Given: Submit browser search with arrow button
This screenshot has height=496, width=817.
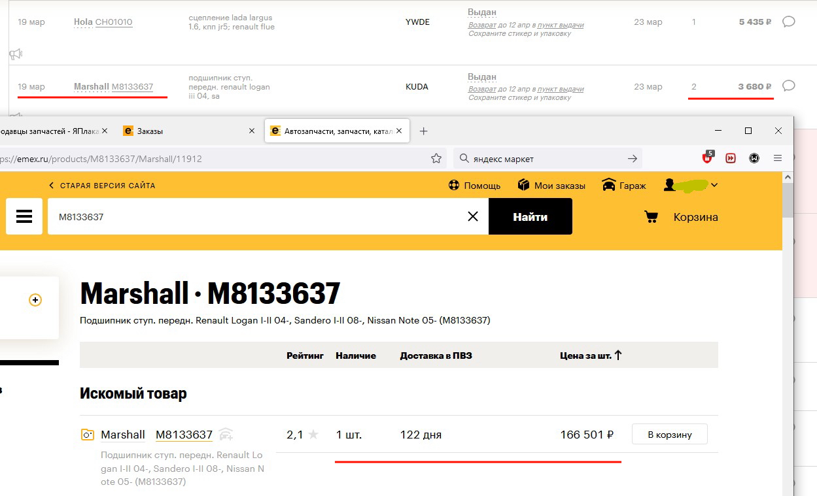Looking at the screenshot, I should [x=632, y=158].
